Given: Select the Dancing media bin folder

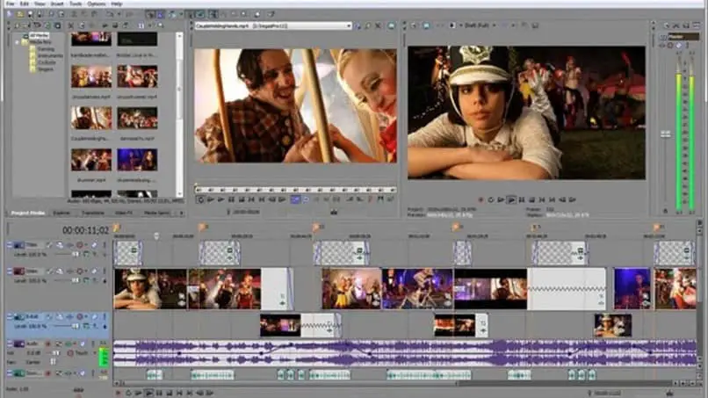Looking at the screenshot, I should click(45, 48).
